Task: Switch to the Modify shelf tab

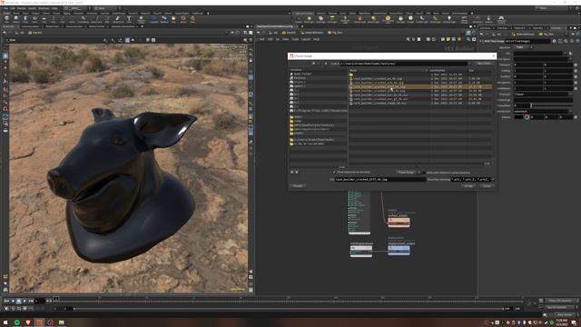Action: tap(16, 14)
